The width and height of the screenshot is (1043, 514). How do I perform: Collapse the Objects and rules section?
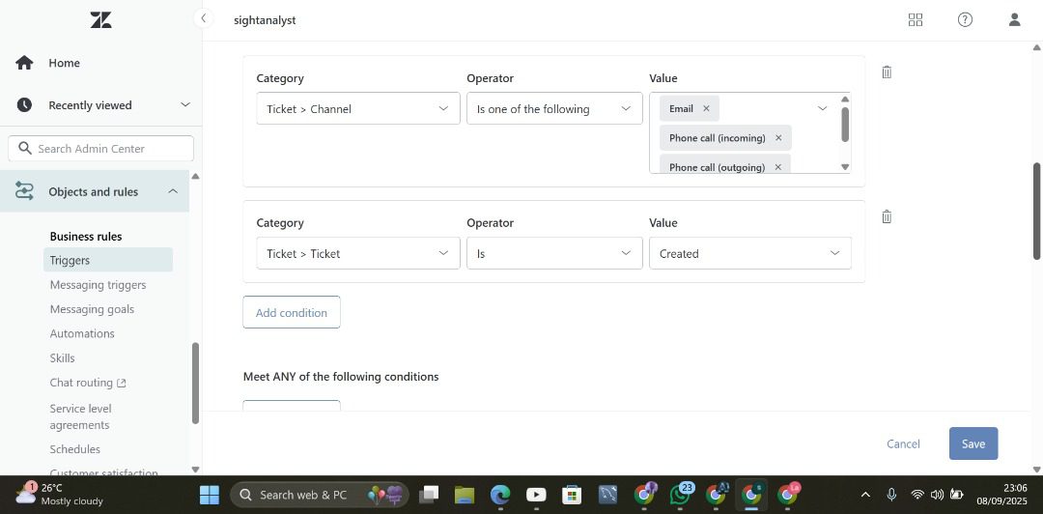pos(173,191)
